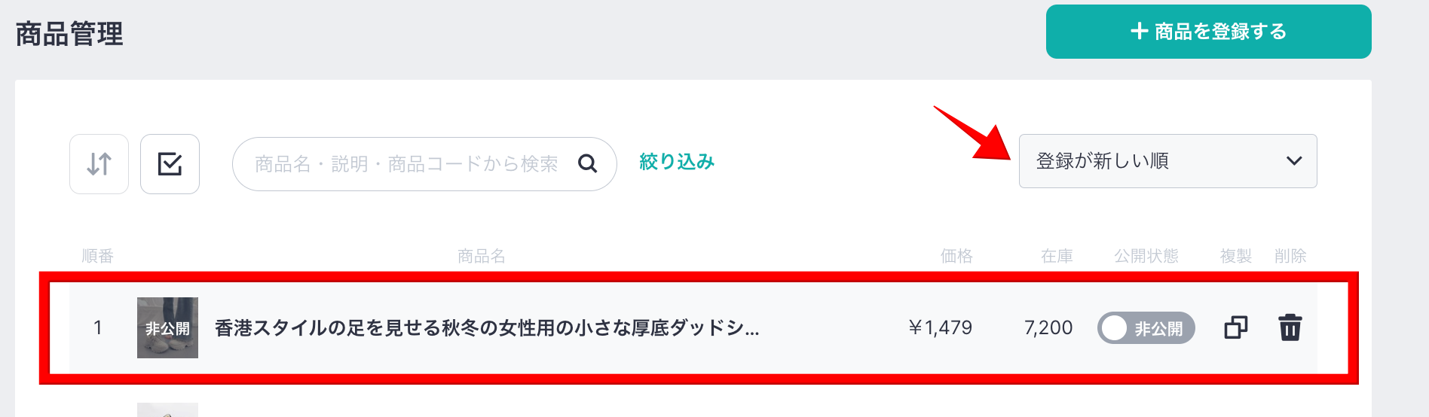Toggle the 非公開 publish switch
1429x417 pixels.
tap(1146, 327)
